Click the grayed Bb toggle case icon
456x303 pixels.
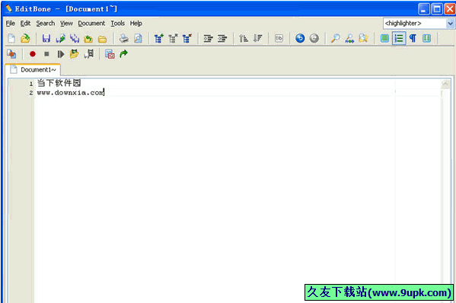pyautogui.click(x=279, y=38)
